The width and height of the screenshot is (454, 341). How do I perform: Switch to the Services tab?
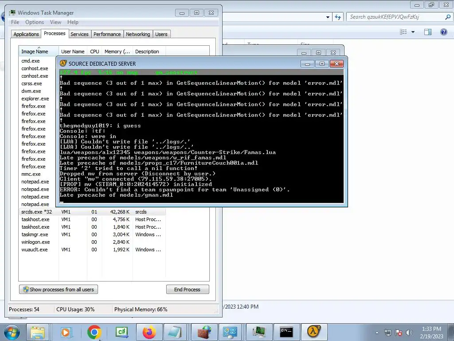[79, 34]
